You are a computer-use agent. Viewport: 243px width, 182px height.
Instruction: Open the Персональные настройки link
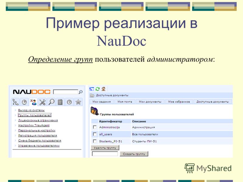point(37,130)
